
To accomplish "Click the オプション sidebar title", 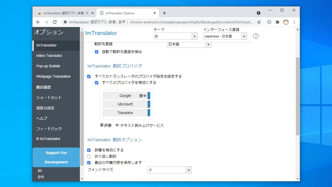I will pos(49,32).
